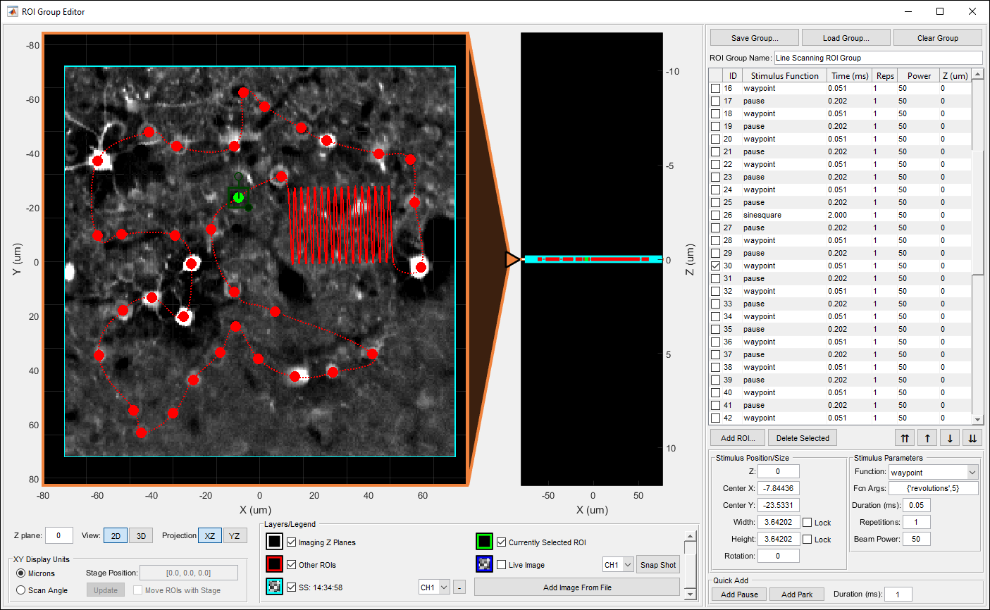Click move-to-top double up arrow button
Screen dimensions: 990x610
pos(905,438)
